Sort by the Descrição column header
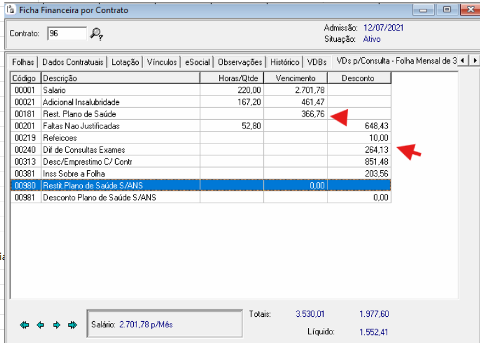This screenshot has height=343, width=480. coord(120,78)
